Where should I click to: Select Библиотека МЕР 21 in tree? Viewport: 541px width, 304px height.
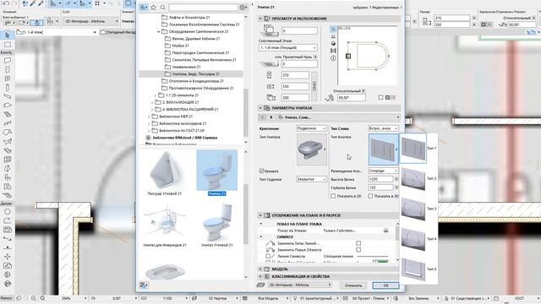pos(176,117)
